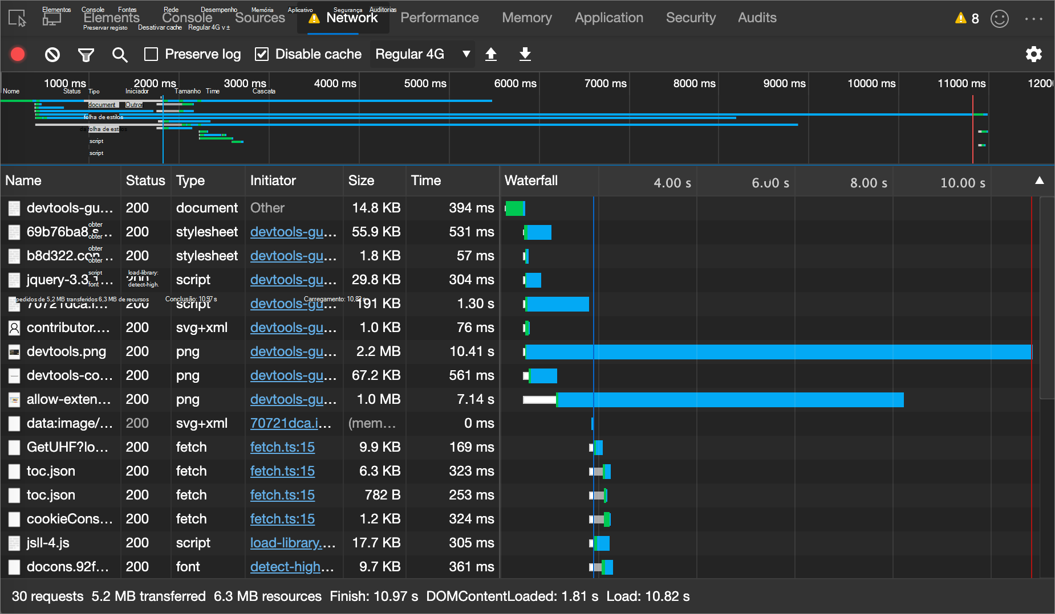
Task: Open the more options ellipsis menu
Action: [1033, 19]
